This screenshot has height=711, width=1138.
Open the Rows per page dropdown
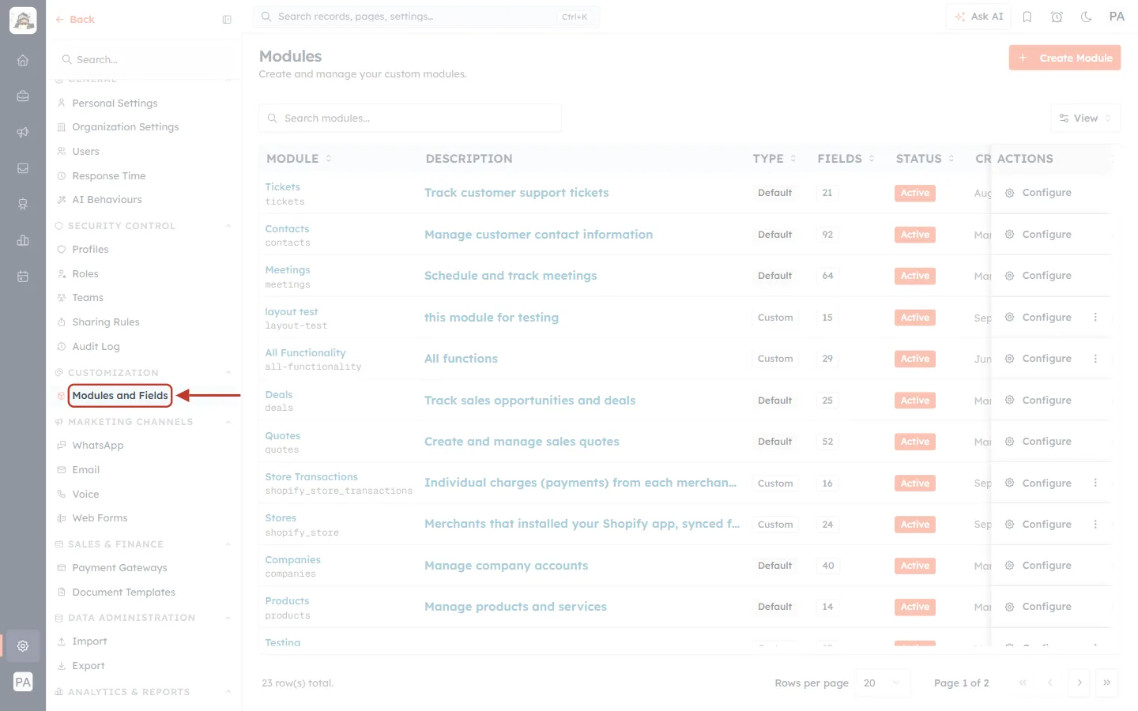pyautogui.click(x=883, y=683)
